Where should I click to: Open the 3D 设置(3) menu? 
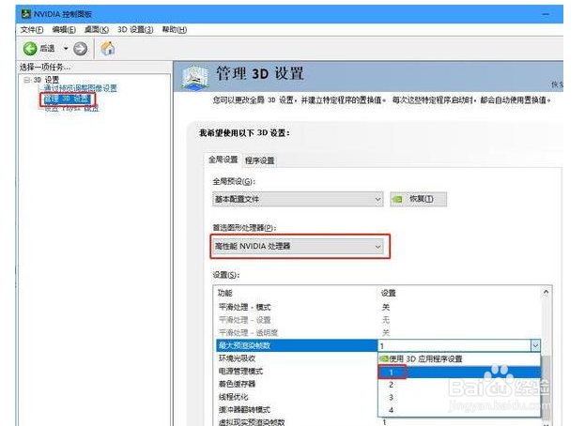(135, 30)
